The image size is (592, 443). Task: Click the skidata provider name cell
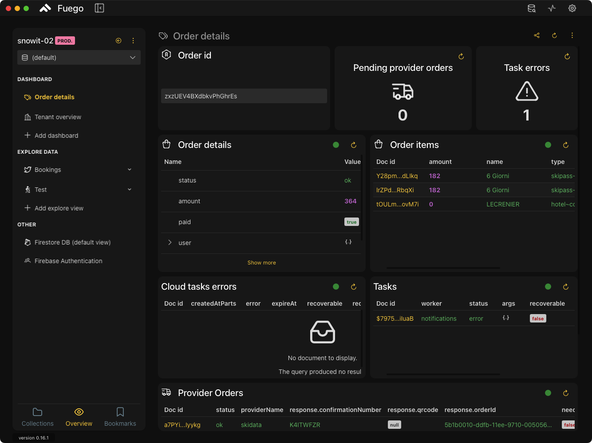tap(251, 425)
